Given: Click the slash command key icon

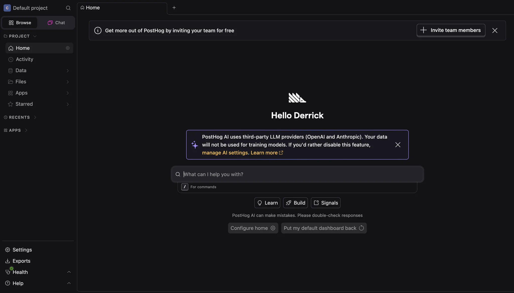Looking at the screenshot, I should [185, 187].
